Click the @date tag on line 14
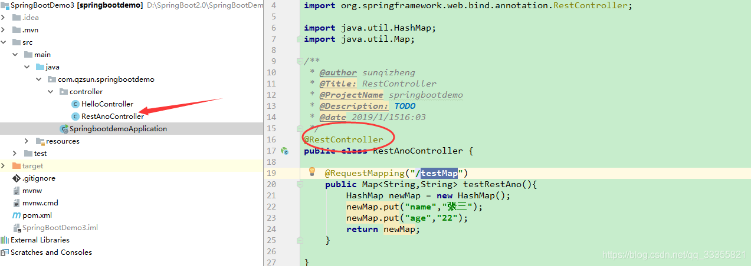The width and height of the screenshot is (751, 266). click(x=333, y=117)
